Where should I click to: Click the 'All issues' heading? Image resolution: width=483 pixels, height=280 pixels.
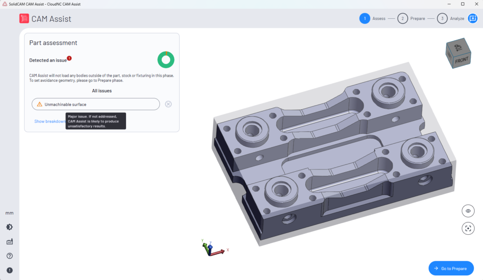pyautogui.click(x=102, y=91)
